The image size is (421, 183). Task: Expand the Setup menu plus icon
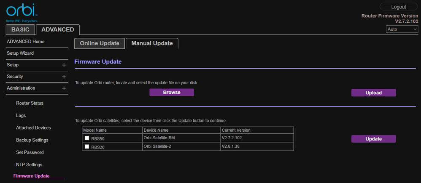click(x=64, y=65)
